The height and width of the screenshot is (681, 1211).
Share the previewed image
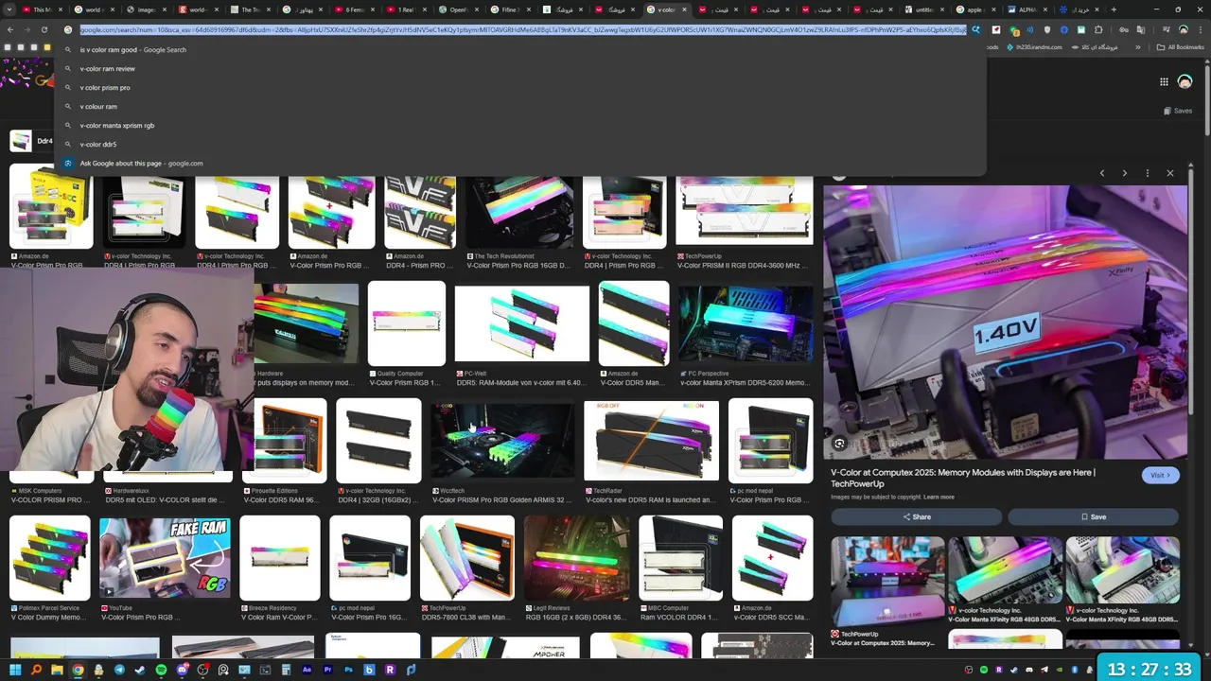coord(916,516)
